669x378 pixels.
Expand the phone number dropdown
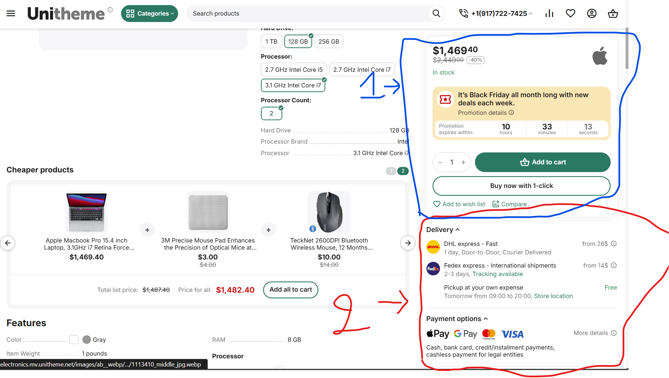point(531,14)
